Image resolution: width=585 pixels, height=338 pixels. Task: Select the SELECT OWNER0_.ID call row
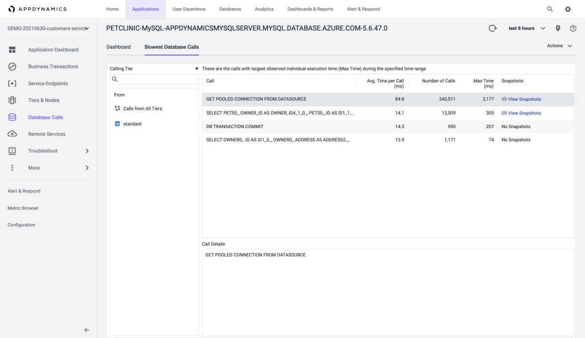tap(388, 140)
